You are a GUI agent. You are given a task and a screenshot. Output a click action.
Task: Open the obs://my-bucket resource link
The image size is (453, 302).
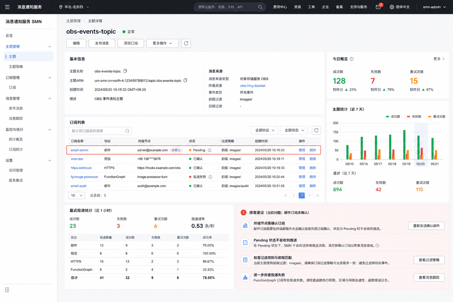[x=252, y=86]
